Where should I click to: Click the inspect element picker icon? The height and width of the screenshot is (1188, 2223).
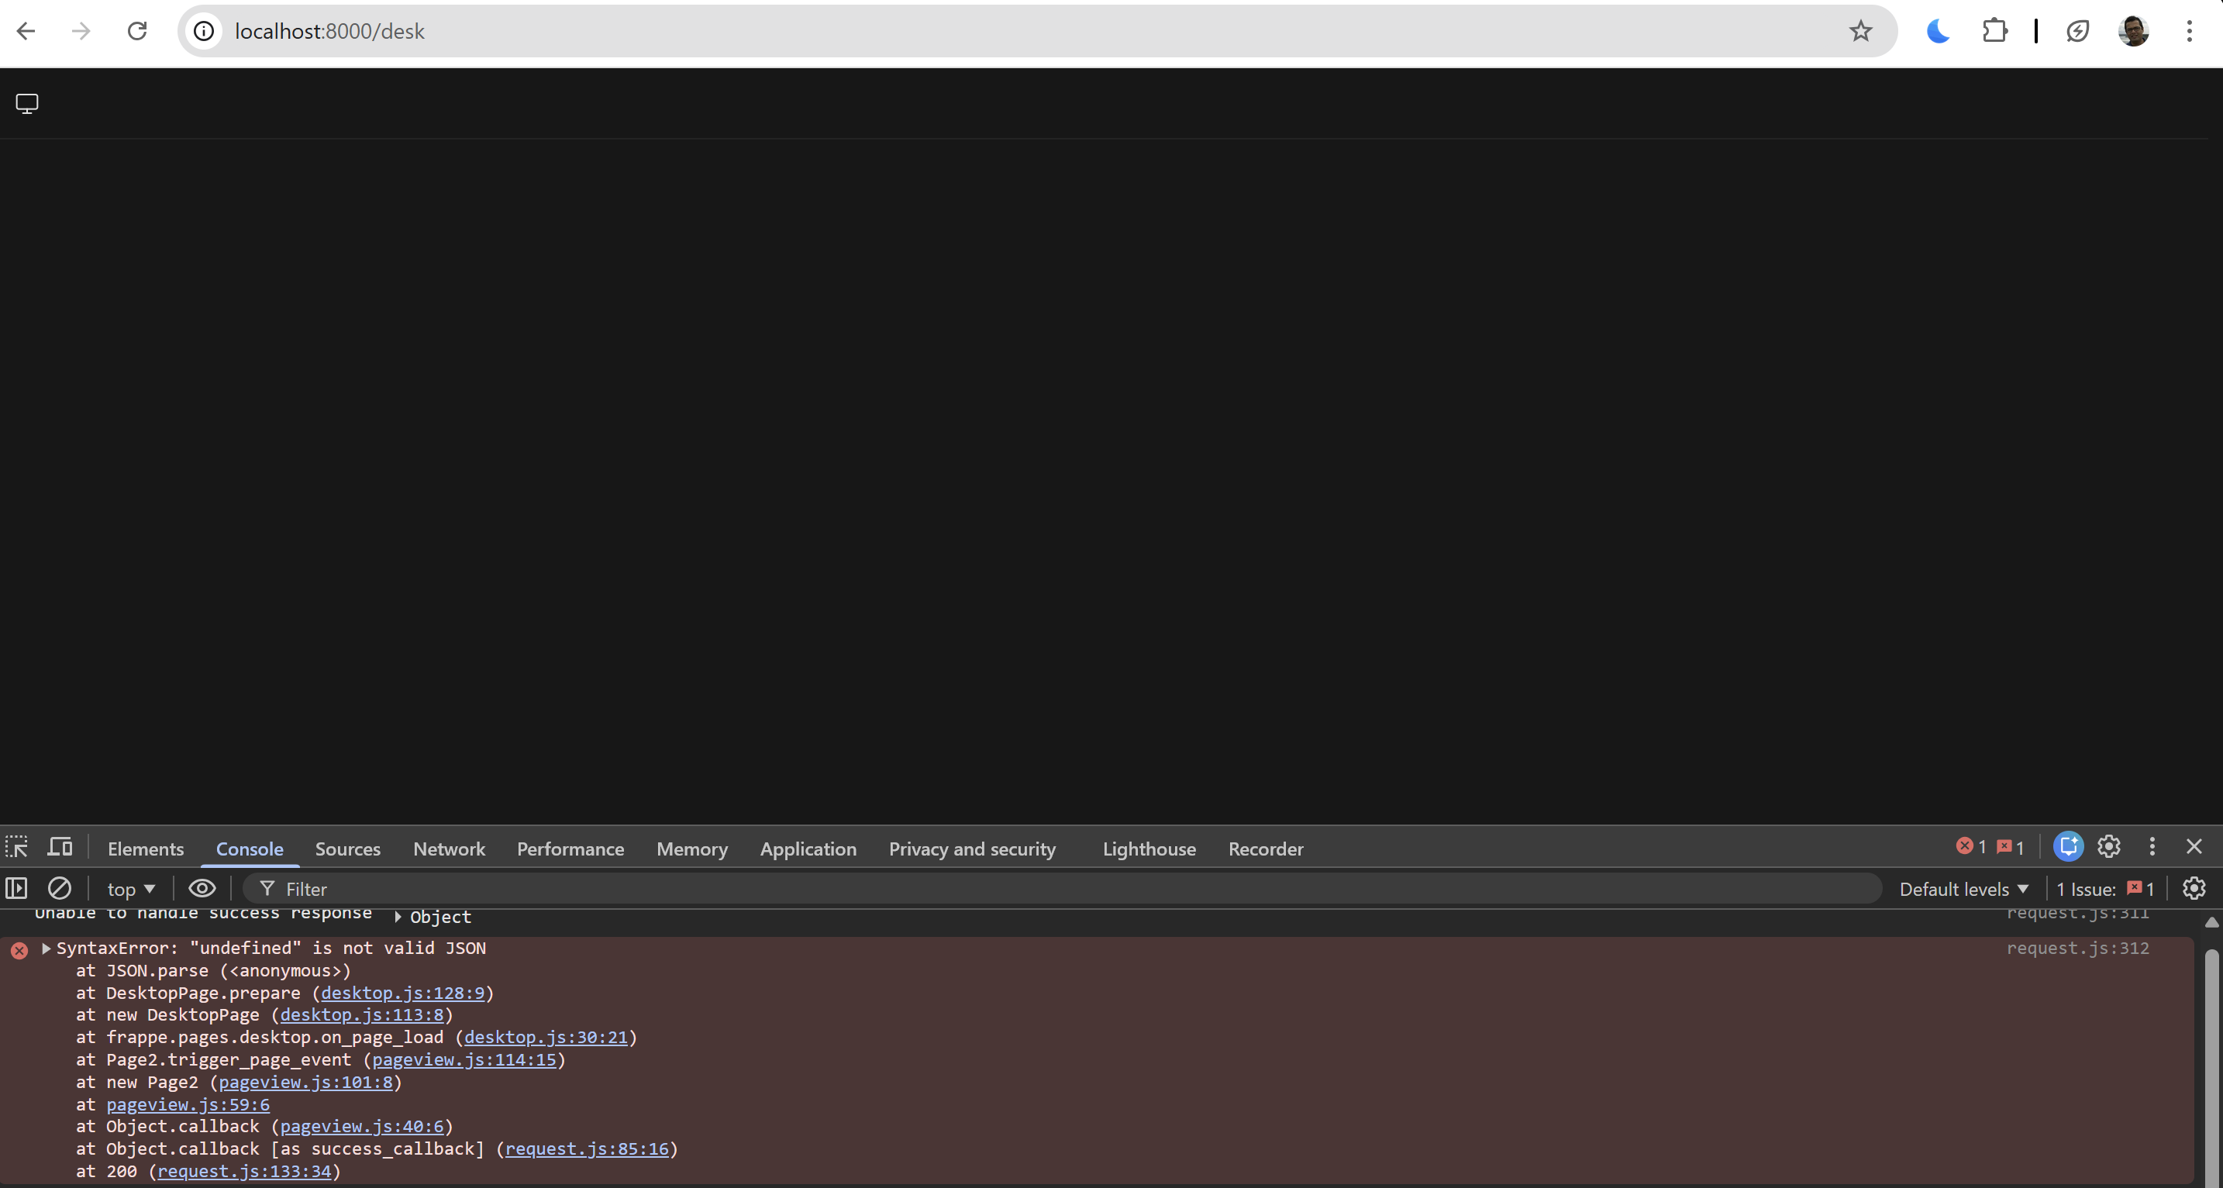(x=16, y=847)
